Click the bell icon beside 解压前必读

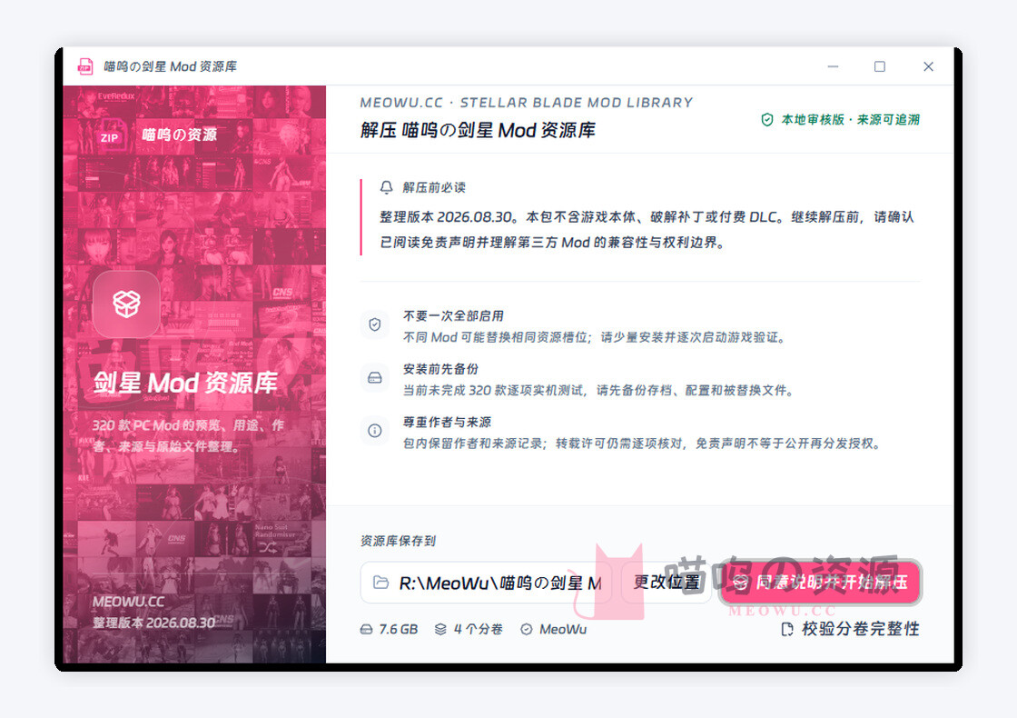click(x=386, y=187)
